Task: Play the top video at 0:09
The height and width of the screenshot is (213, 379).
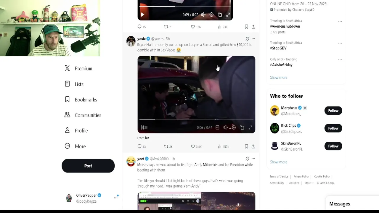Action: [x=142, y=14]
